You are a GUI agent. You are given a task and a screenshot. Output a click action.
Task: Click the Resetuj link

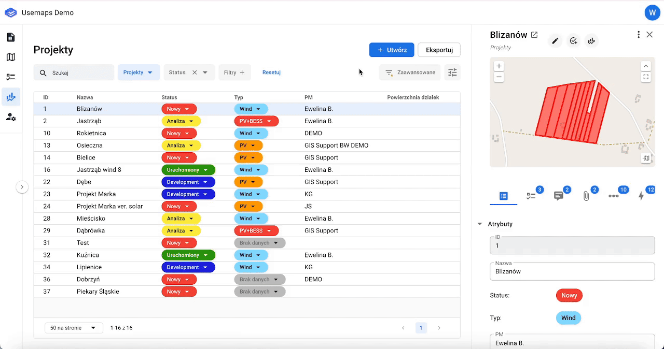(x=271, y=72)
